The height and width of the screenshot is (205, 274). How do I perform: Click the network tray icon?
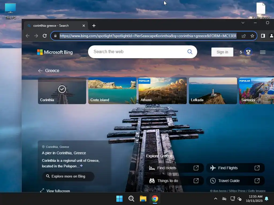(233, 199)
